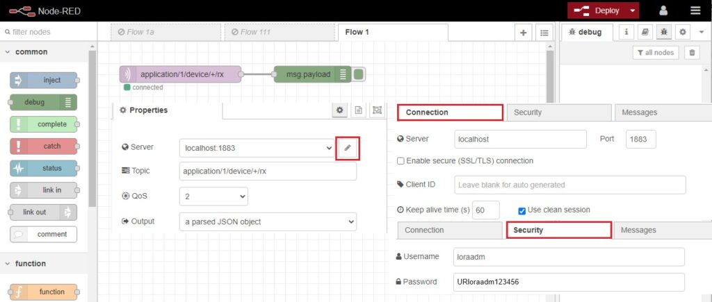Edit the server with pencil button

point(348,148)
